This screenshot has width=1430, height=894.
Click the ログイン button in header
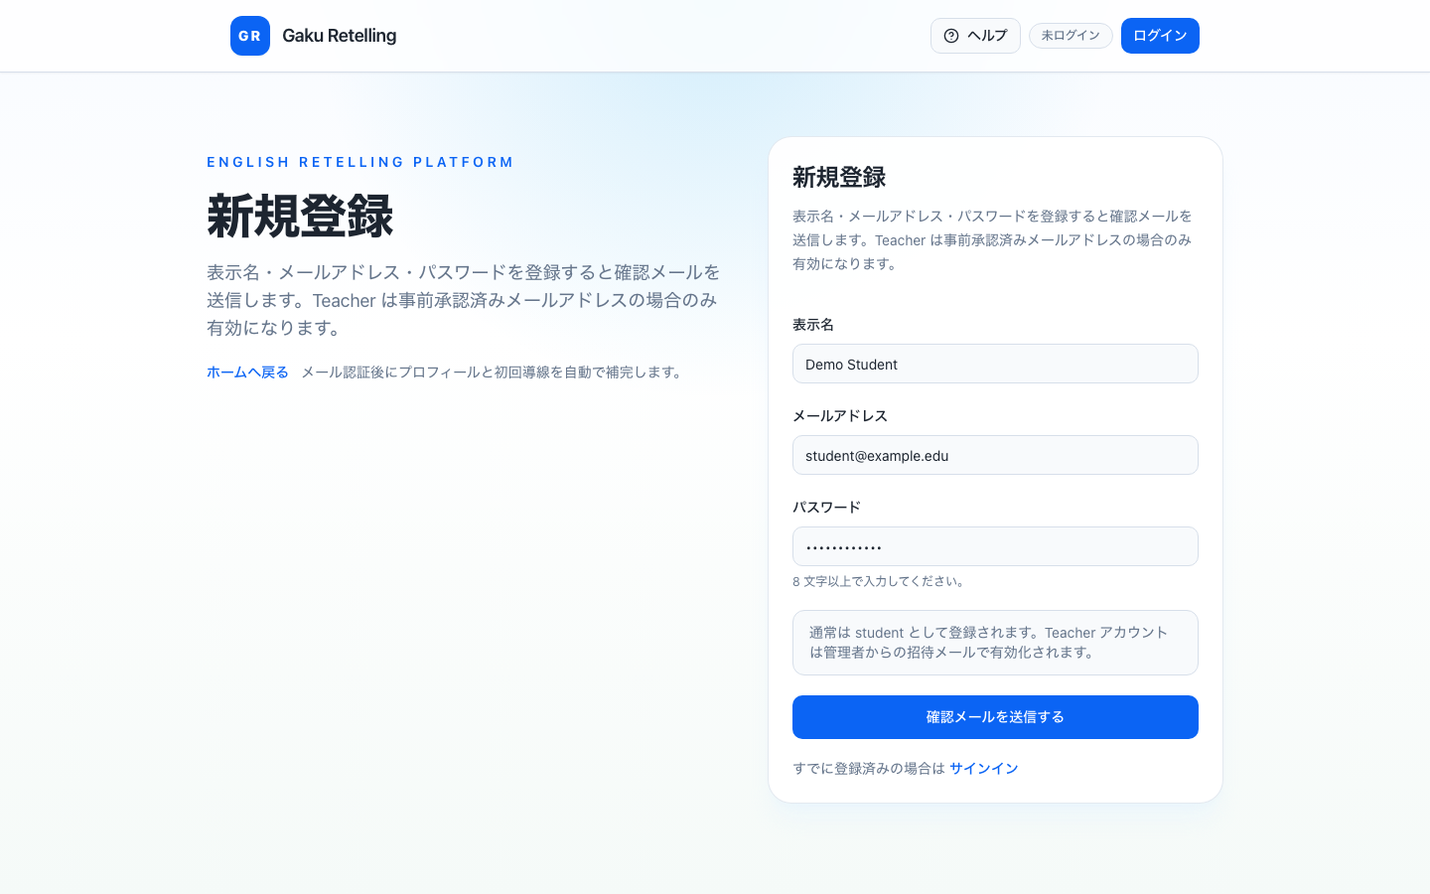1160,36
